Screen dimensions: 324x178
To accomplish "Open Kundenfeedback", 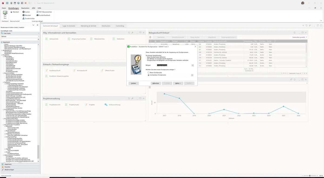I will click(x=43, y=15).
